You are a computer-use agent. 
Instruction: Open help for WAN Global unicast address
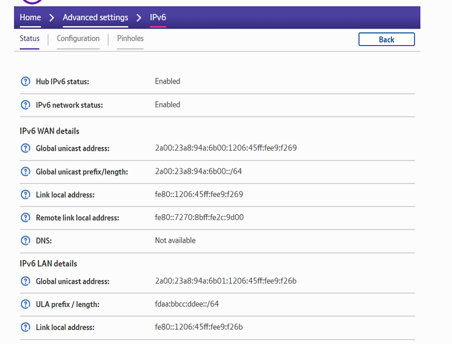click(25, 148)
